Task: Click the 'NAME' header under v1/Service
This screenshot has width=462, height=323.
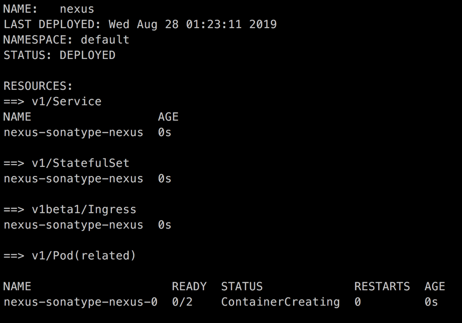Action: coord(17,117)
